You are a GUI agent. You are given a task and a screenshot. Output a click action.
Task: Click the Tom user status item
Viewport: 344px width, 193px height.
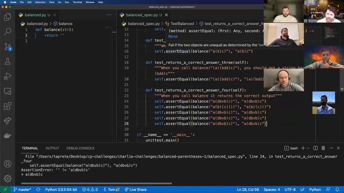click(111, 189)
